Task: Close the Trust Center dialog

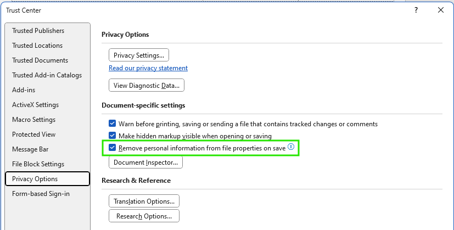Action: pos(440,10)
